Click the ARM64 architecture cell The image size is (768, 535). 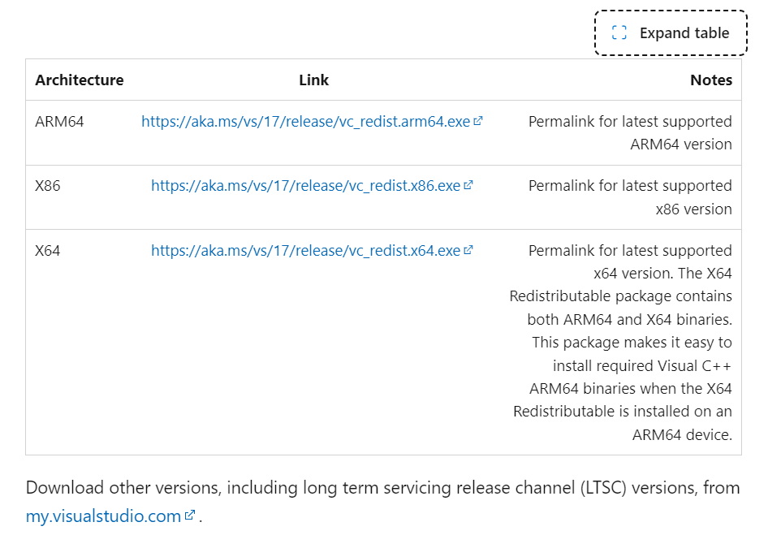pos(59,122)
